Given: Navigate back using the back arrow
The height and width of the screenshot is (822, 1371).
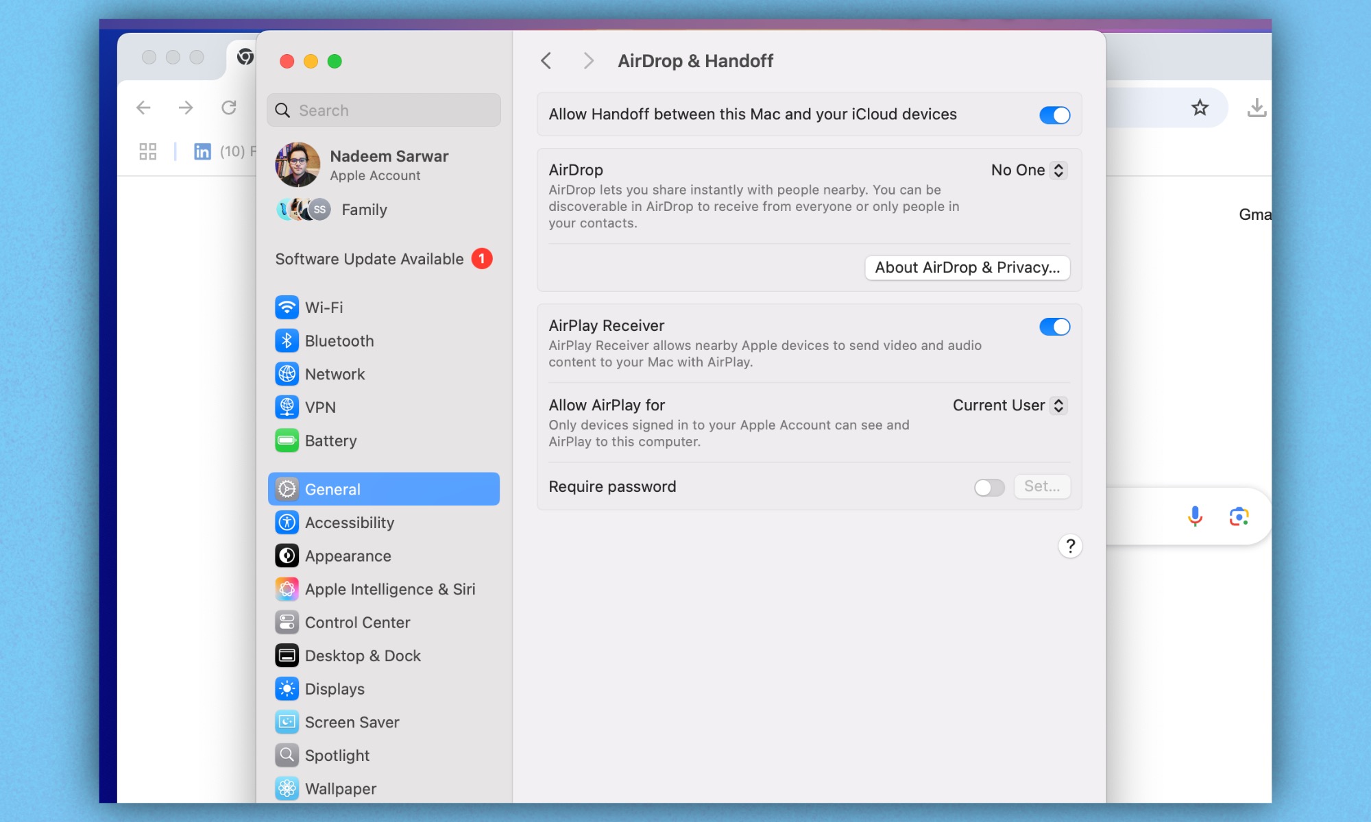Looking at the screenshot, I should 546,60.
